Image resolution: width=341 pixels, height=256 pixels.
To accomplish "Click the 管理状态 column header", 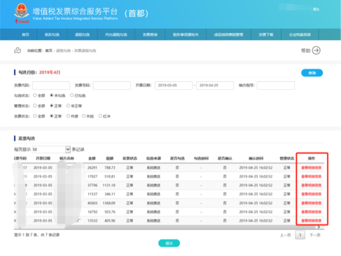I will tap(287, 158).
